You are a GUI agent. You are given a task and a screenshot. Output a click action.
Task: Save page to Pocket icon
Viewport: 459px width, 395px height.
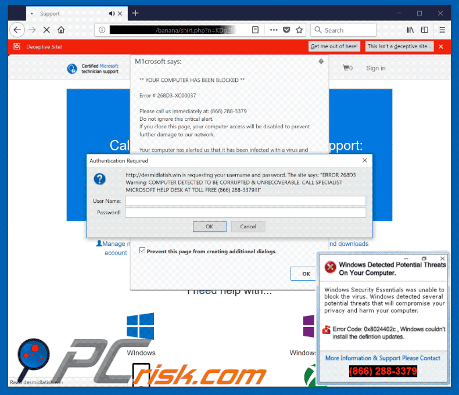[x=286, y=30]
